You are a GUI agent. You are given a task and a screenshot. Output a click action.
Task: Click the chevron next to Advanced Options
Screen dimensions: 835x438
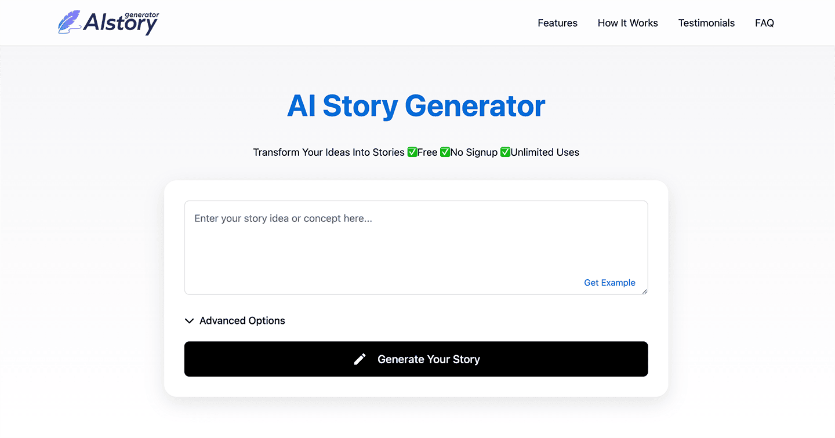pyautogui.click(x=189, y=320)
